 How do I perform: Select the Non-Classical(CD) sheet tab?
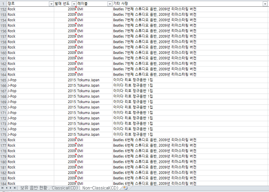pyautogui.click(x=100, y=188)
